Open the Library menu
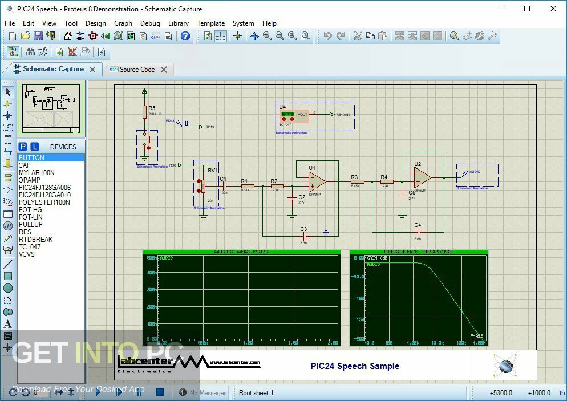This screenshot has height=401, width=567. [179, 23]
